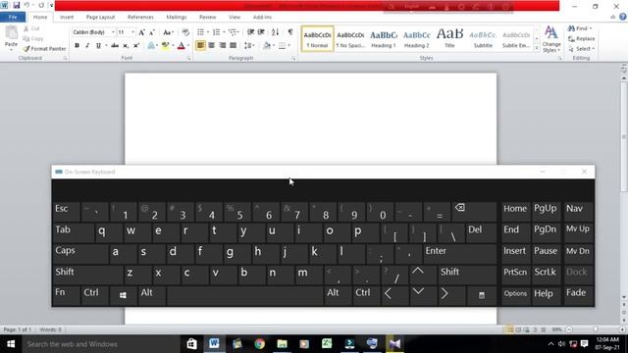Open Line Spacing dropdown
Viewport: 628px width, 353px height.
click(249, 46)
